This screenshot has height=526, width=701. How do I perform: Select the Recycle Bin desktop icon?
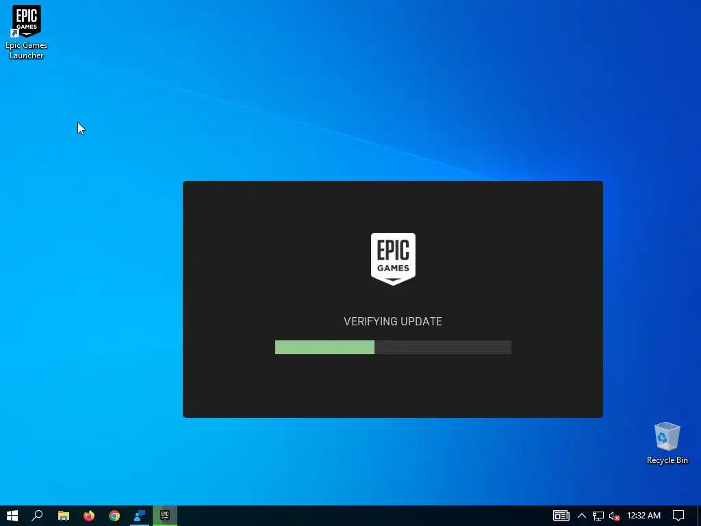click(667, 443)
